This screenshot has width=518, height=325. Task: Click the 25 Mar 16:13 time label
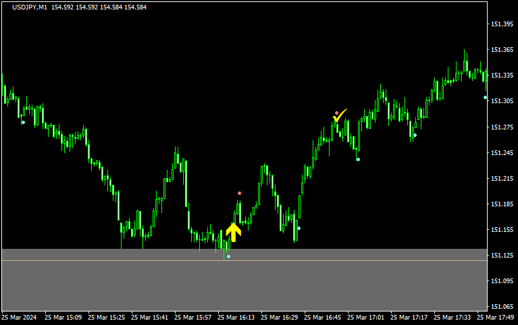[236, 317]
